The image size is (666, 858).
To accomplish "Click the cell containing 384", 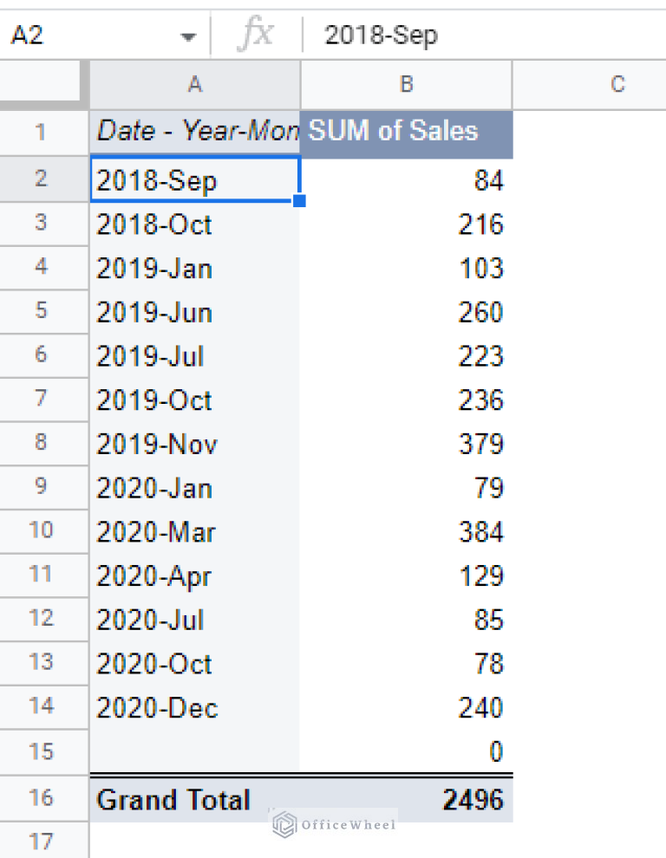I will 480,531.
